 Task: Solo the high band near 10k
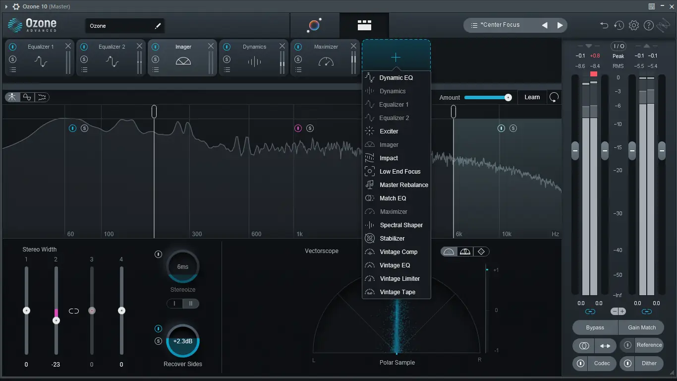click(513, 128)
